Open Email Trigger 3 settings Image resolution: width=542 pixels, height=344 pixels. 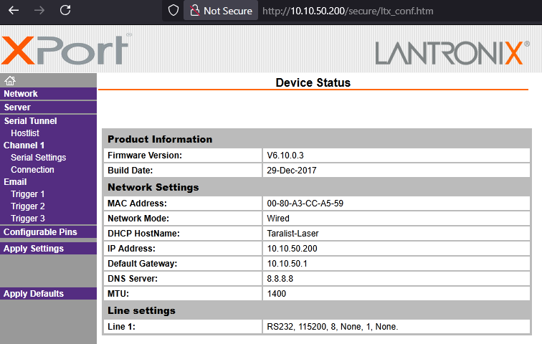[x=28, y=219]
